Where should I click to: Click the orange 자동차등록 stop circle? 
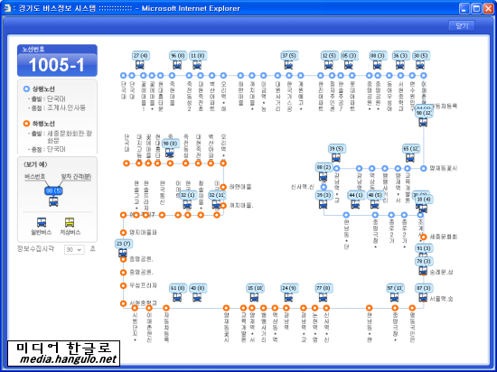click(x=166, y=308)
